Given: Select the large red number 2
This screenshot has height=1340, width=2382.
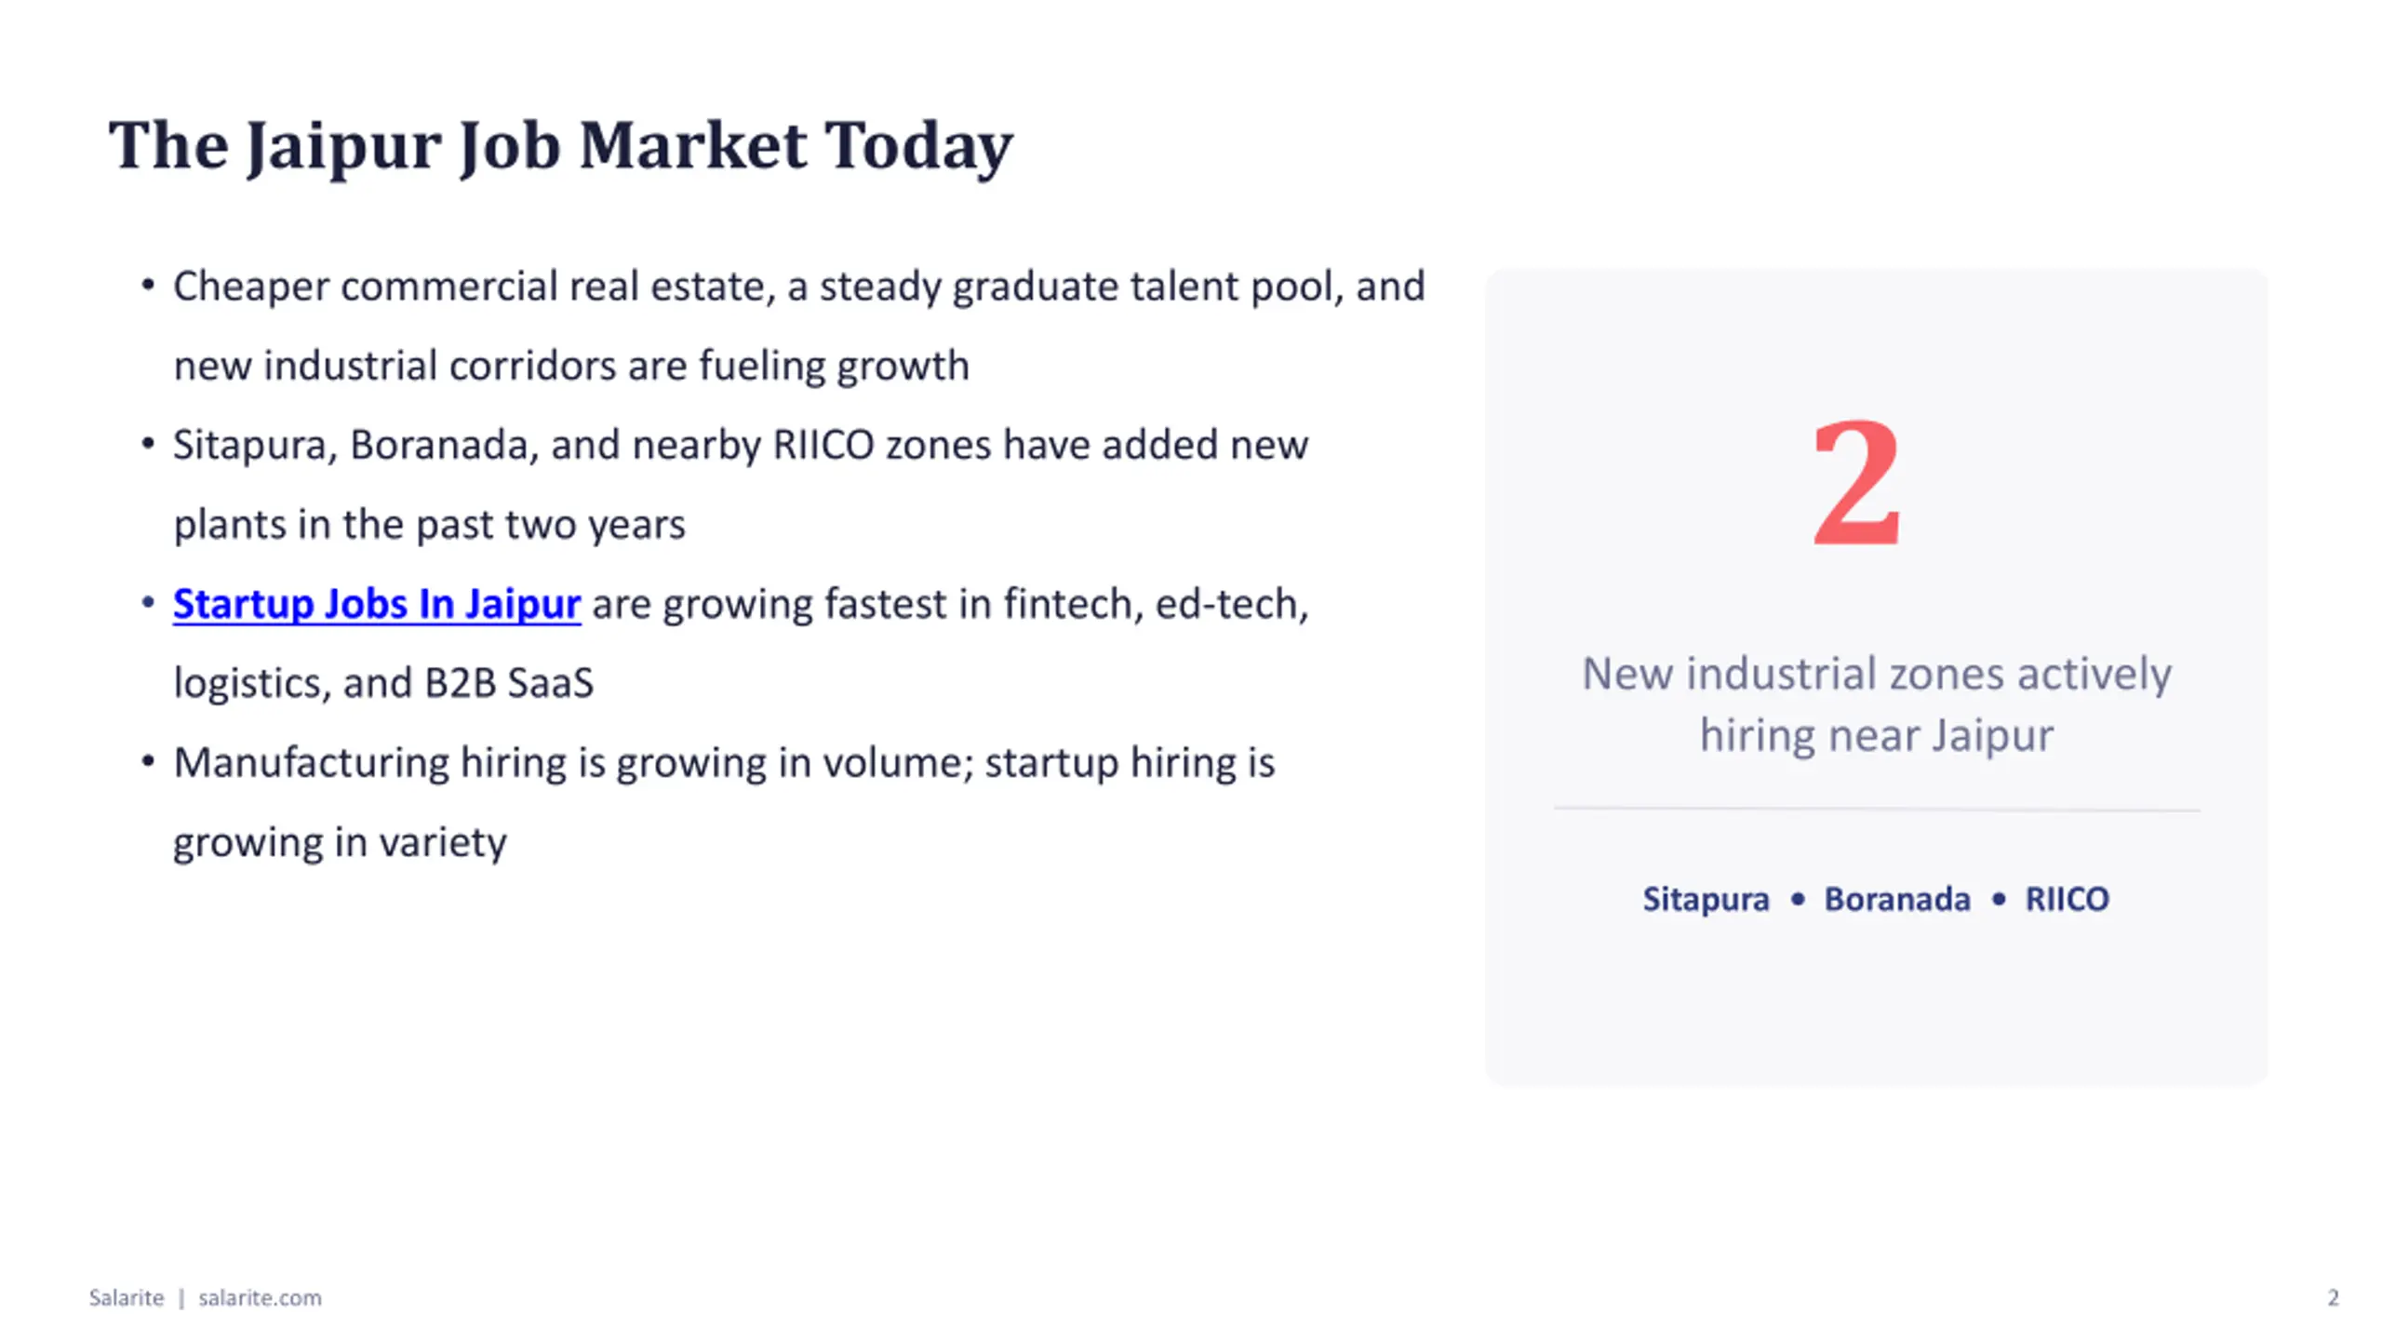Looking at the screenshot, I should point(1857,483).
